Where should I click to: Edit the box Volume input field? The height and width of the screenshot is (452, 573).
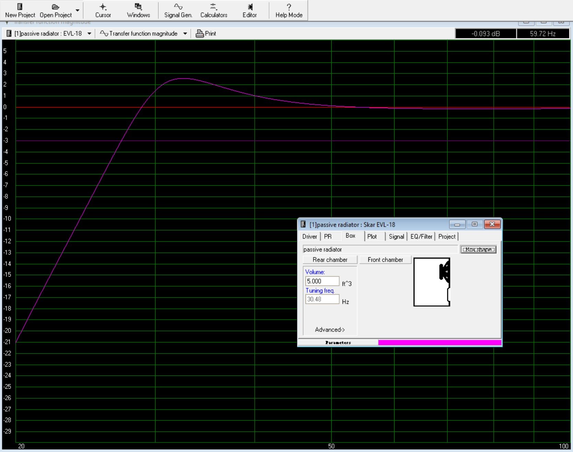[x=321, y=281]
